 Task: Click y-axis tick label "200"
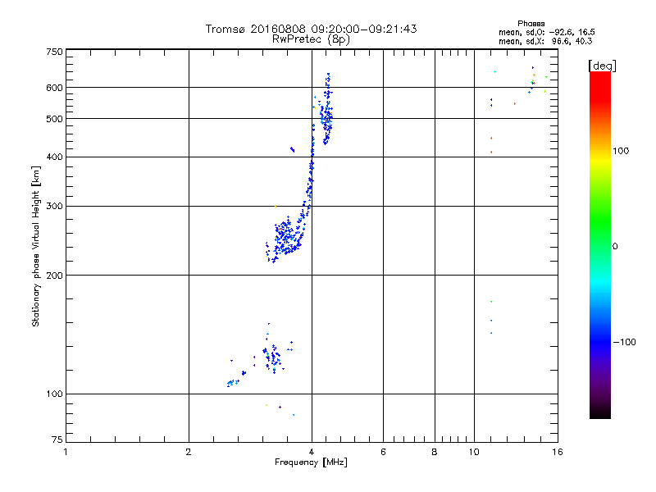54,276
